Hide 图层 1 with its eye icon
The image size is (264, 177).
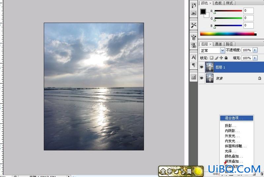coord(202,67)
